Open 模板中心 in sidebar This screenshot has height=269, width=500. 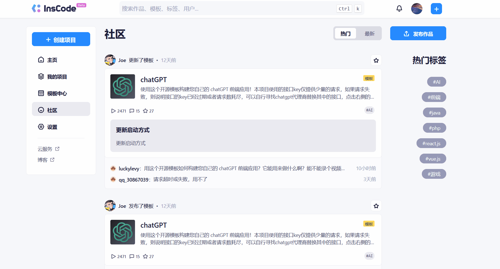[61, 93]
